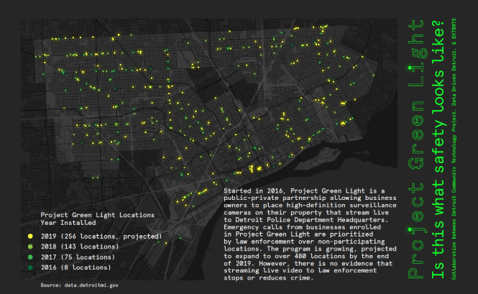The width and height of the screenshot is (478, 294).
Task: Click 'streaming live video to law enforcement' line
Action: point(300,270)
